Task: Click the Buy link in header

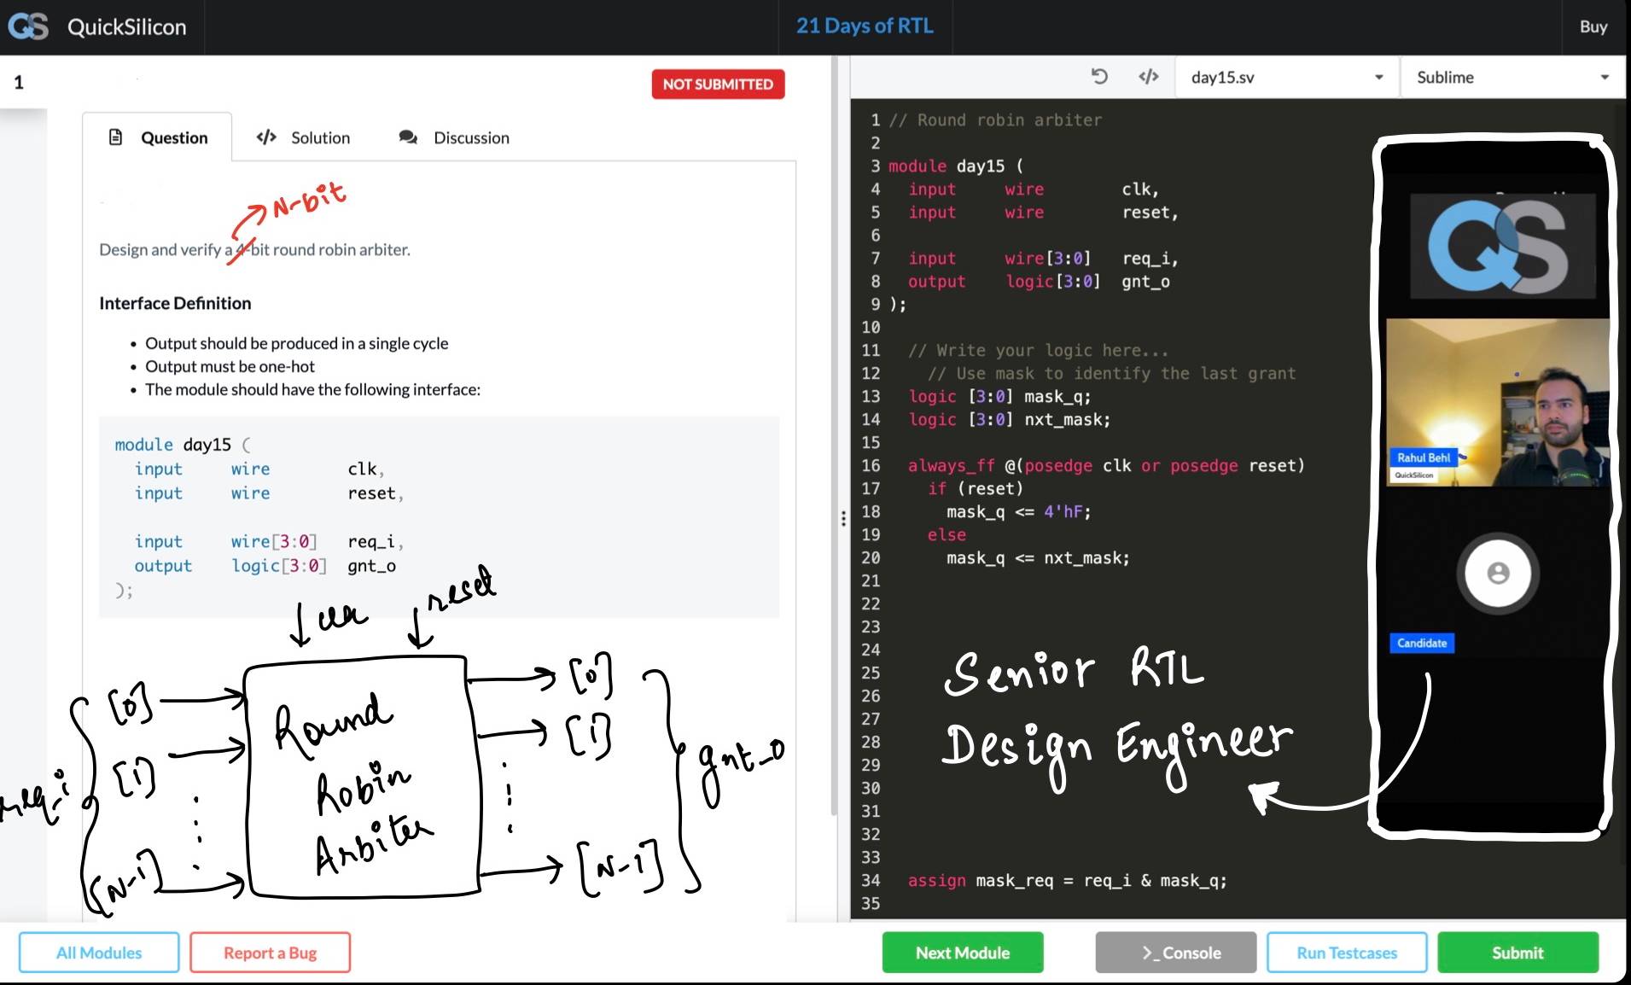Action: [1593, 26]
